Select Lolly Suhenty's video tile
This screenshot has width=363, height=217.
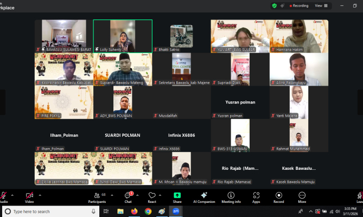pos(123,36)
